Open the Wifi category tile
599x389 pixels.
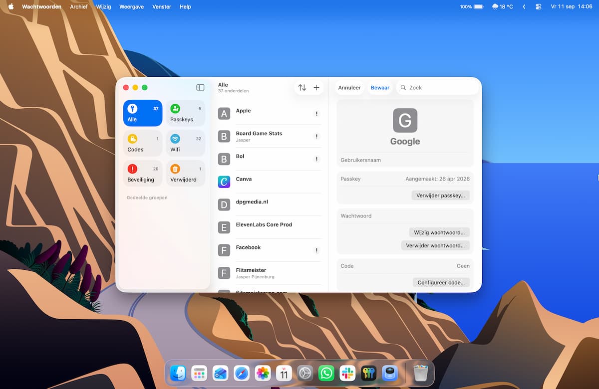pos(185,143)
